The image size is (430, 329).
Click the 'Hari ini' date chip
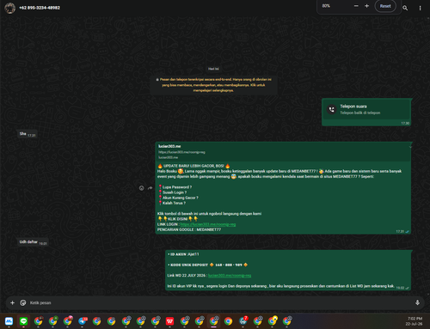click(213, 69)
